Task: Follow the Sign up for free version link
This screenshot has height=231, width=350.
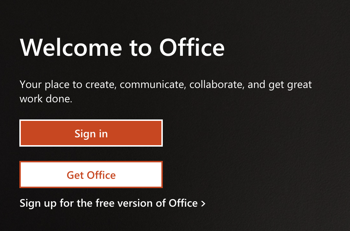Action: pyautogui.click(x=112, y=203)
